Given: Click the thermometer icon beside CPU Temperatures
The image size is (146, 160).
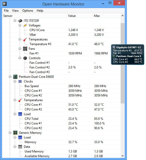Looking at the screenshot, I should 20,100.
